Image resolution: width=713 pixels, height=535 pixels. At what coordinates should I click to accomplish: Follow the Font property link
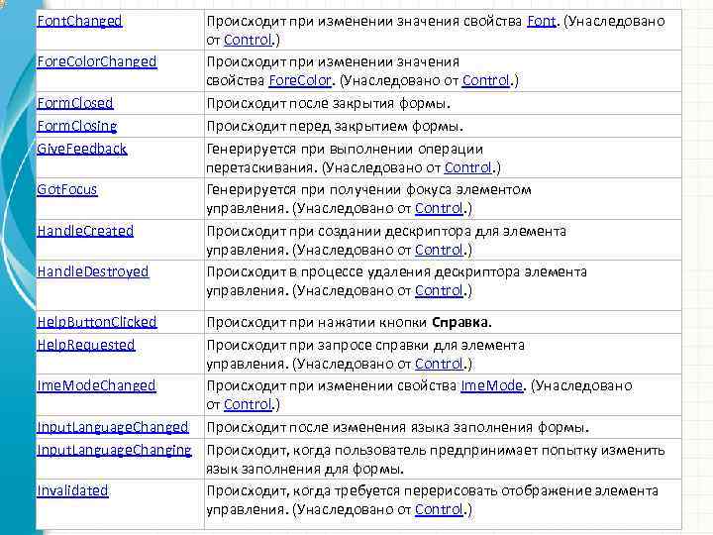(x=542, y=21)
